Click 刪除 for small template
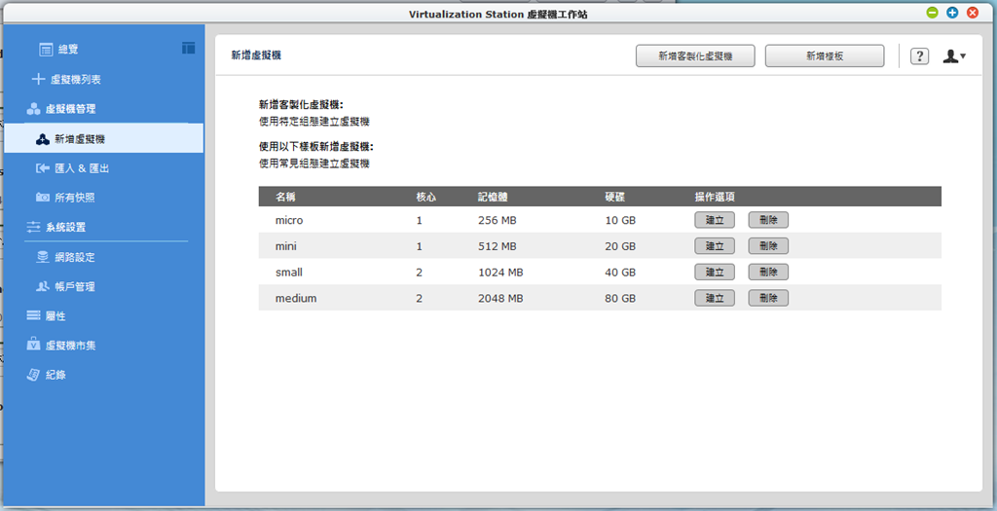997x511 pixels. pyautogui.click(x=768, y=272)
